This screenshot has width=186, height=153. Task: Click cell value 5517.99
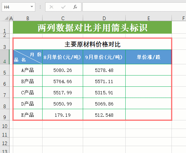(63, 92)
